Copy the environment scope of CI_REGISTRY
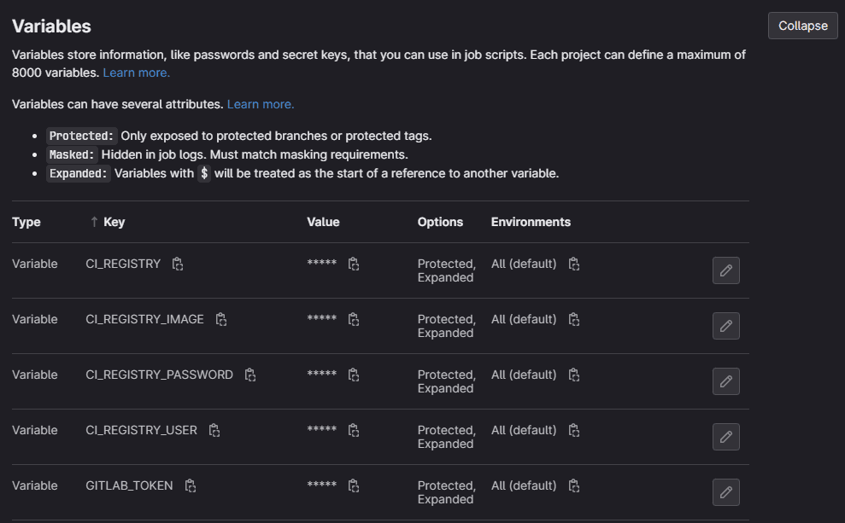845x523 pixels. (574, 264)
